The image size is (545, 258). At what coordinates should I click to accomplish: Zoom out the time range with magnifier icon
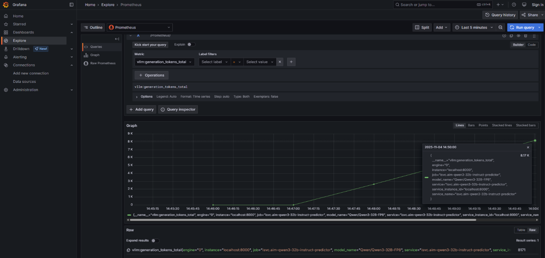click(500, 27)
